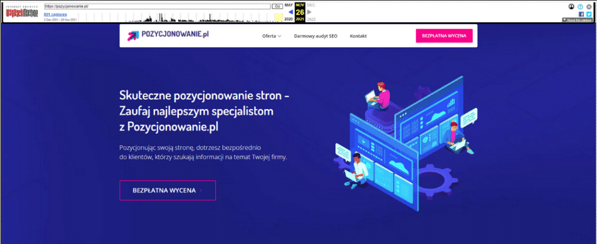Viewport: 597px width, 244px height.
Task: Share capture via the Twitter icon
Action: 589,14
